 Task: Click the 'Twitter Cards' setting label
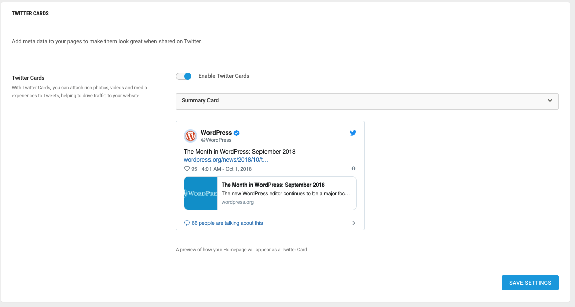[28, 78]
